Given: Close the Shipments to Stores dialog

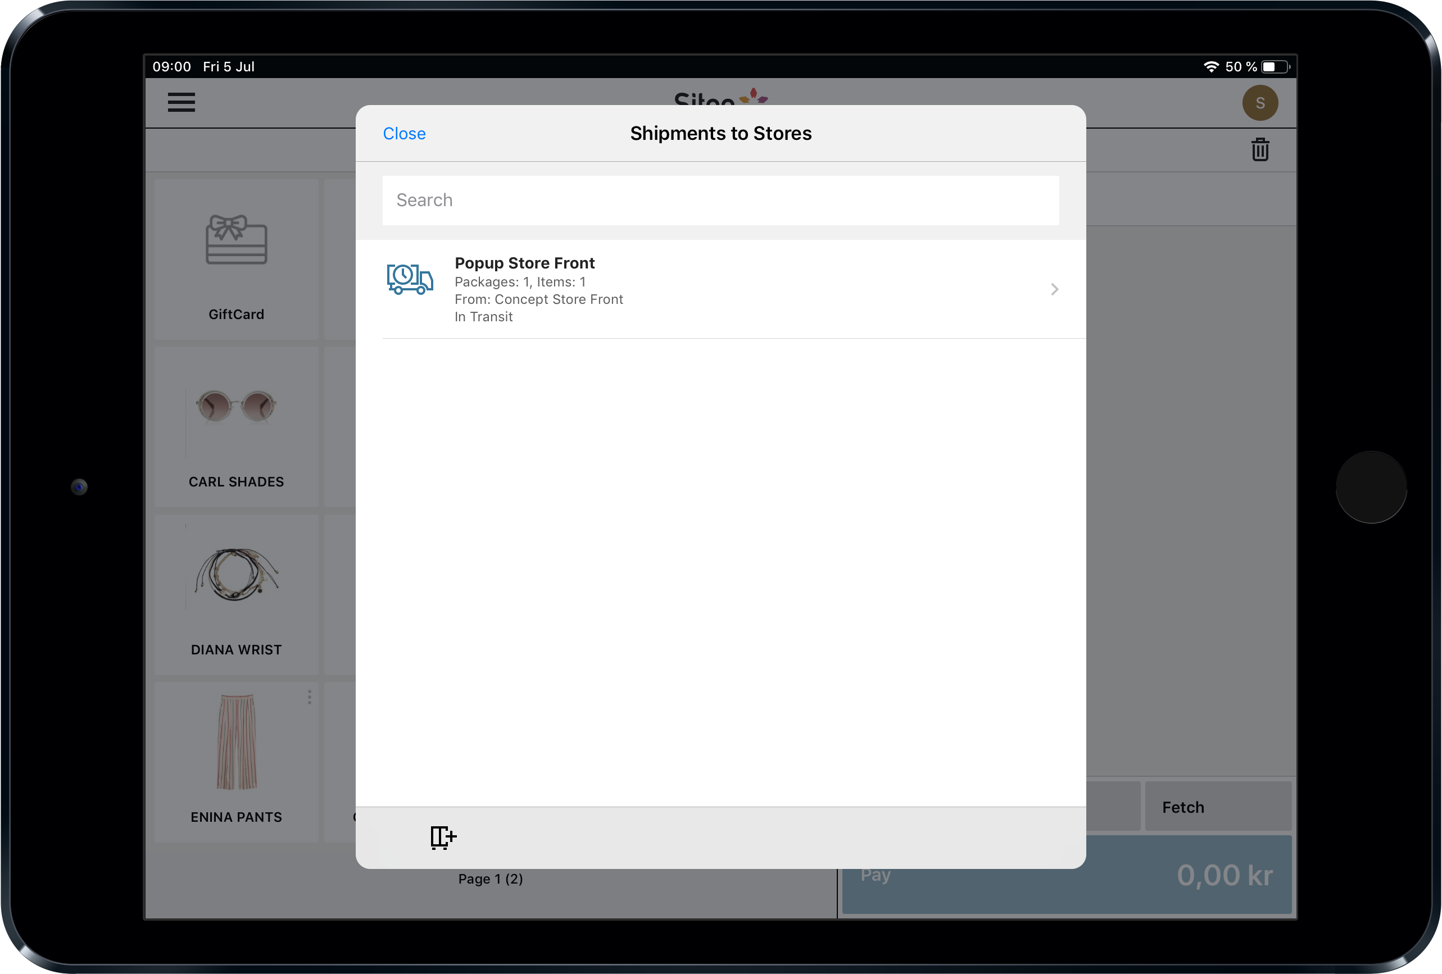Looking at the screenshot, I should click(404, 134).
